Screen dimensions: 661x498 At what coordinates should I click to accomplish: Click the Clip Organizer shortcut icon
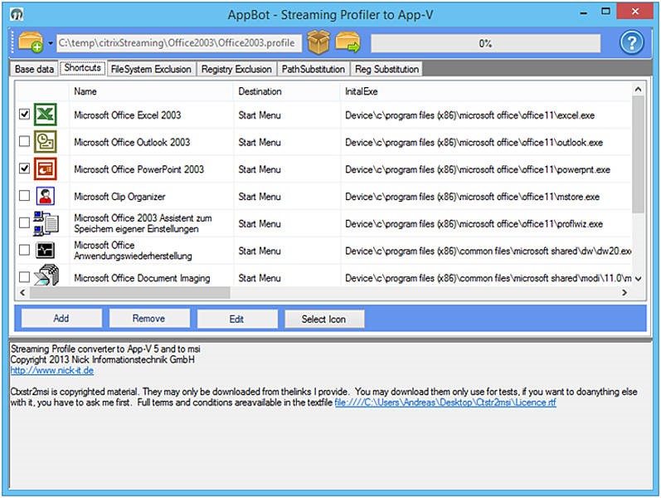[x=45, y=196]
